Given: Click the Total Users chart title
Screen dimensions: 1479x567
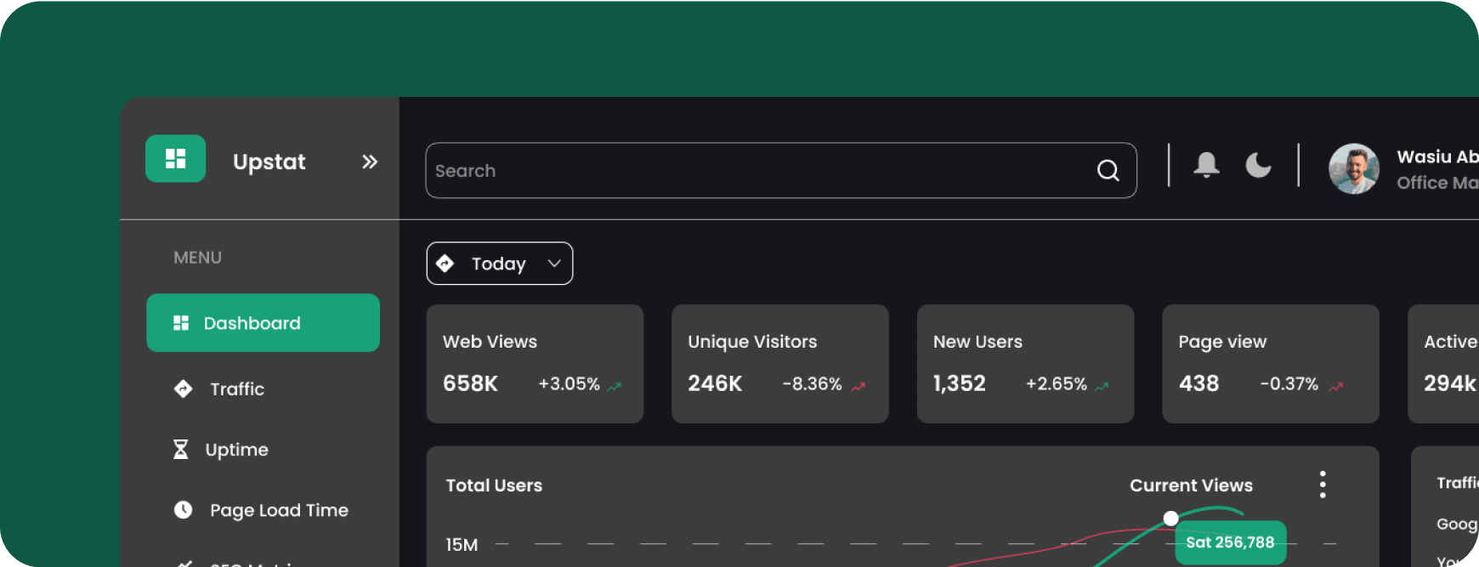Looking at the screenshot, I should tap(494, 485).
